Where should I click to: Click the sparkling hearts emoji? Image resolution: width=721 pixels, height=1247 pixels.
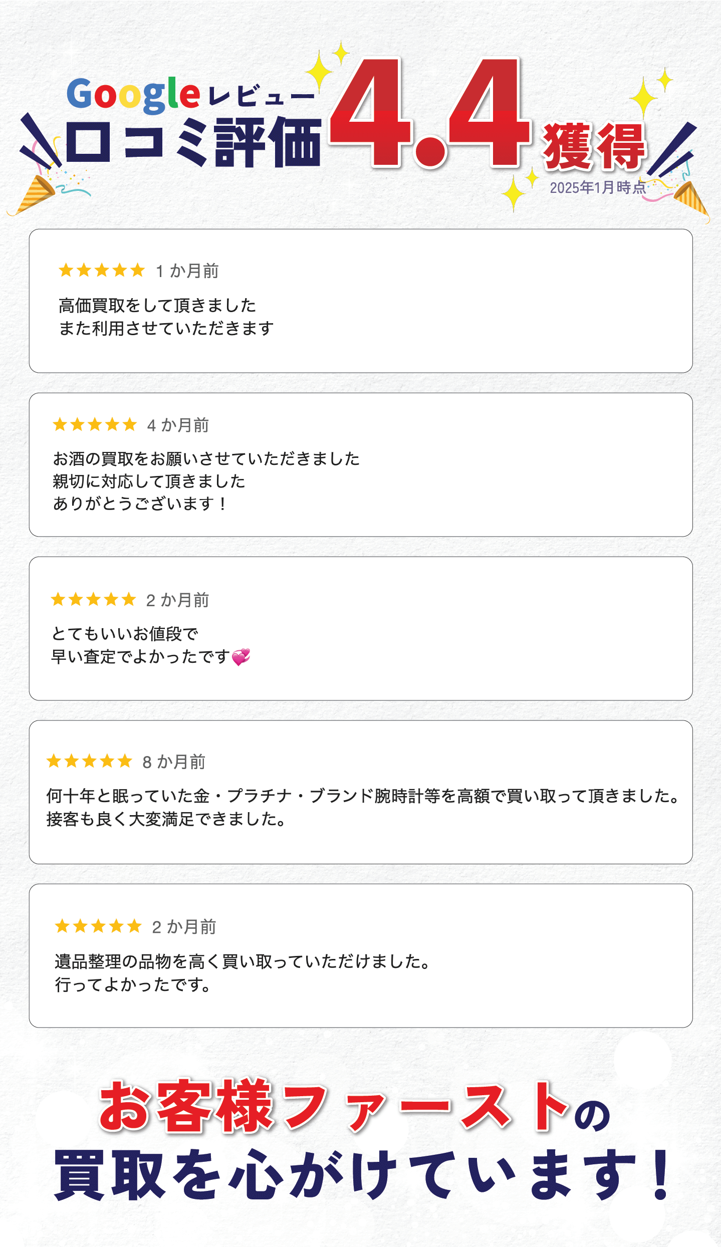241,657
